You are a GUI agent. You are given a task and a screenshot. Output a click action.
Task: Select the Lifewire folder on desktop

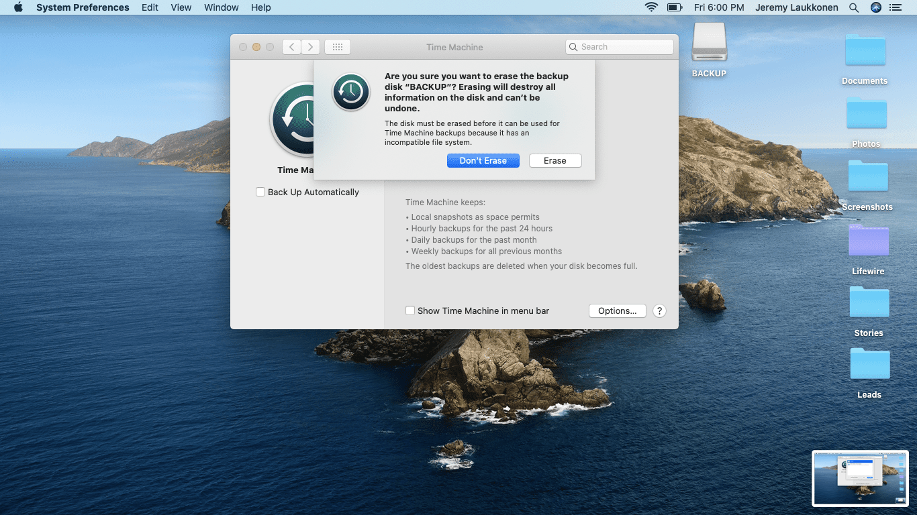click(x=868, y=249)
